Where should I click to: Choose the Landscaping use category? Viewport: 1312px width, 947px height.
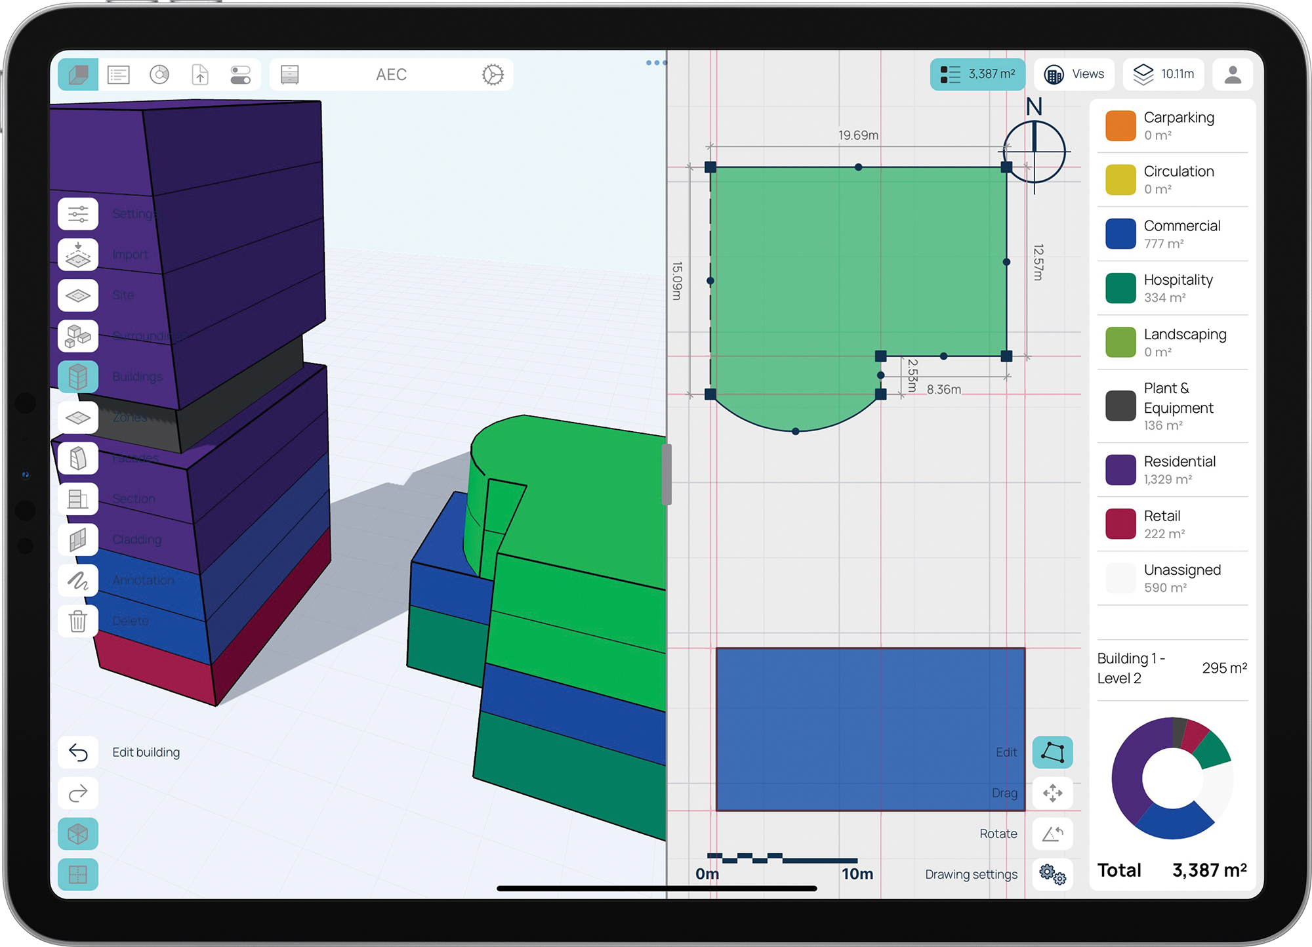coord(1173,342)
